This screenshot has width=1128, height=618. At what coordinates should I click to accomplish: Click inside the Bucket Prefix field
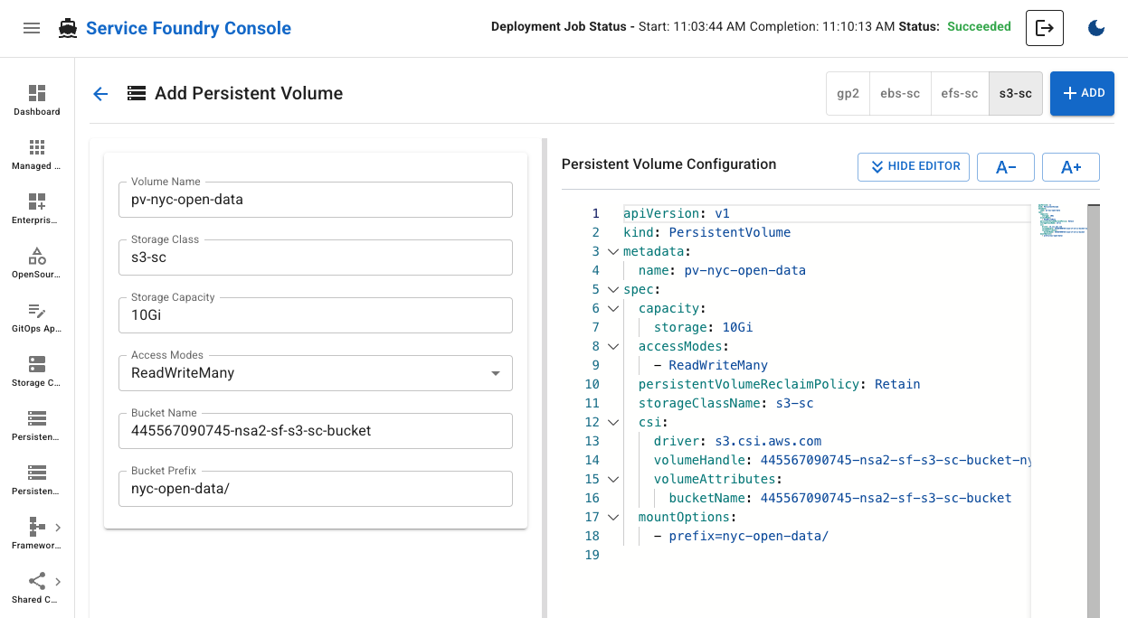(x=315, y=489)
